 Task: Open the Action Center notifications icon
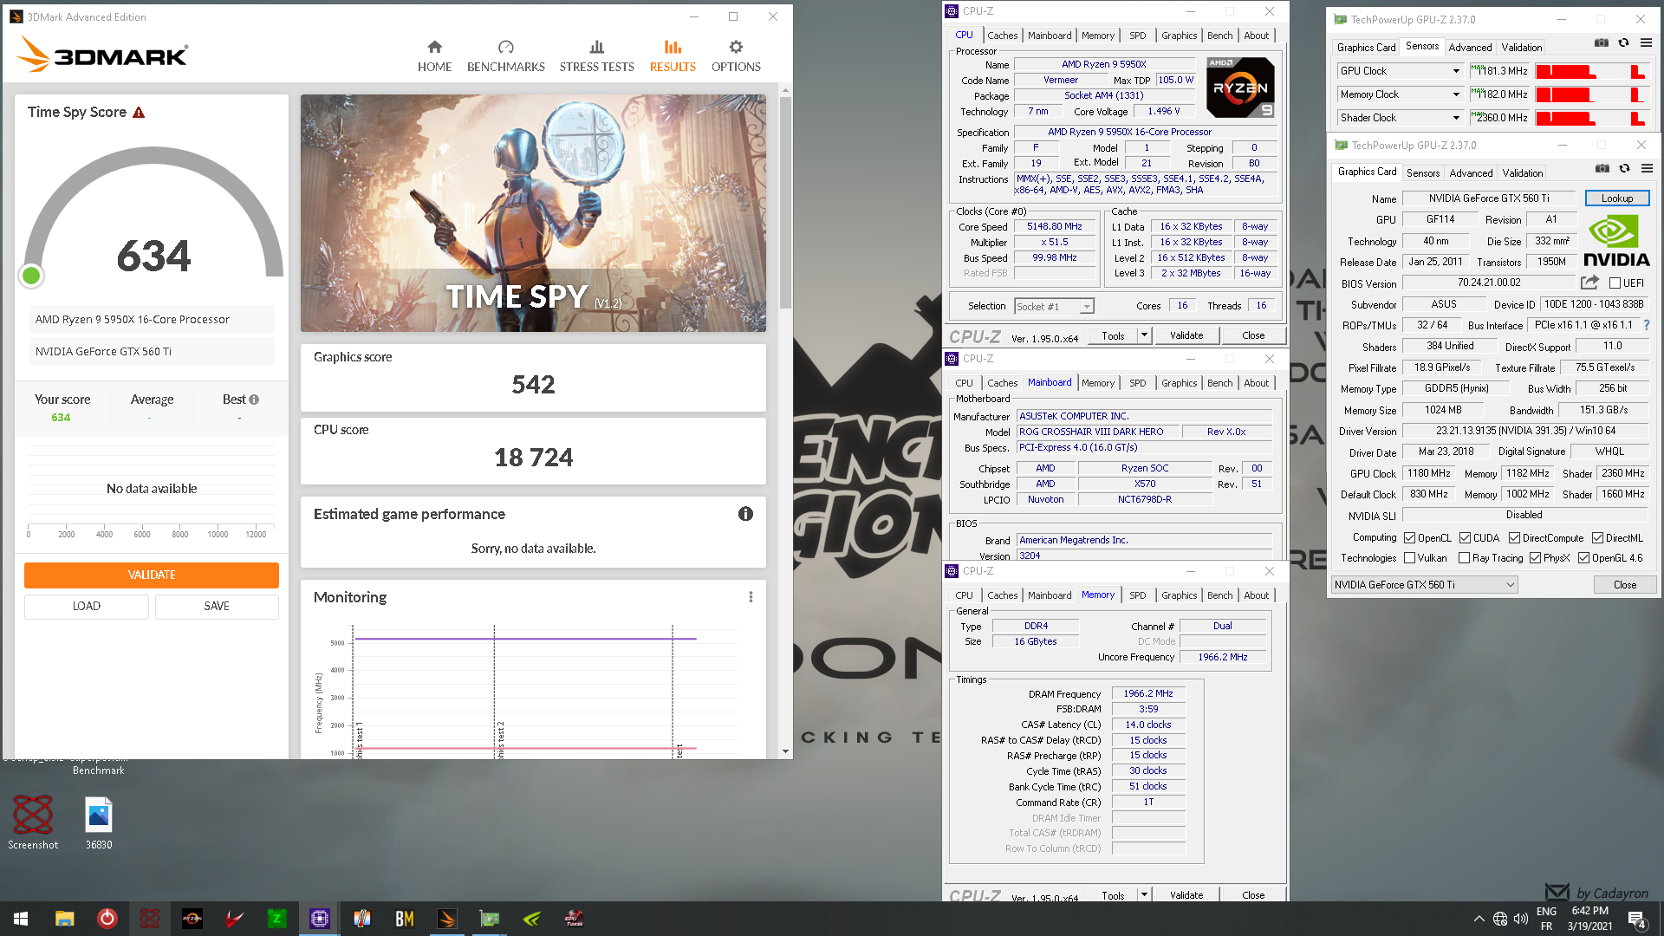tap(1636, 919)
